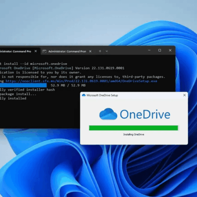Select the second Administrator: Command Prompt tab
The image size is (197, 197).
click(67, 51)
